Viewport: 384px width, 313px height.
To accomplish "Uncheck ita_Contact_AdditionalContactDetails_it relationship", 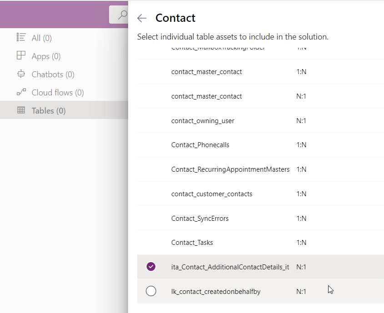I will (151, 267).
